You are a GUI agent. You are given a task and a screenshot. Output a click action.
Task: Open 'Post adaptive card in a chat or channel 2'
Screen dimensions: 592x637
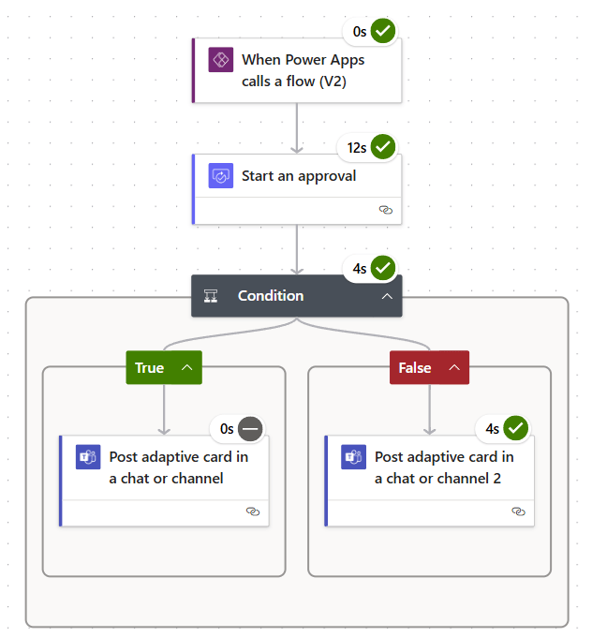[x=444, y=467]
